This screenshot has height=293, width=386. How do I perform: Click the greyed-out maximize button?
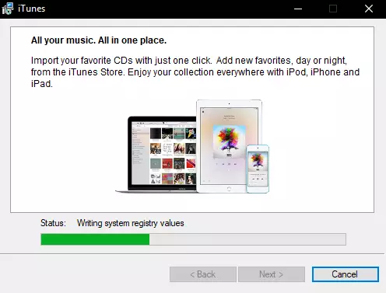[333, 9]
